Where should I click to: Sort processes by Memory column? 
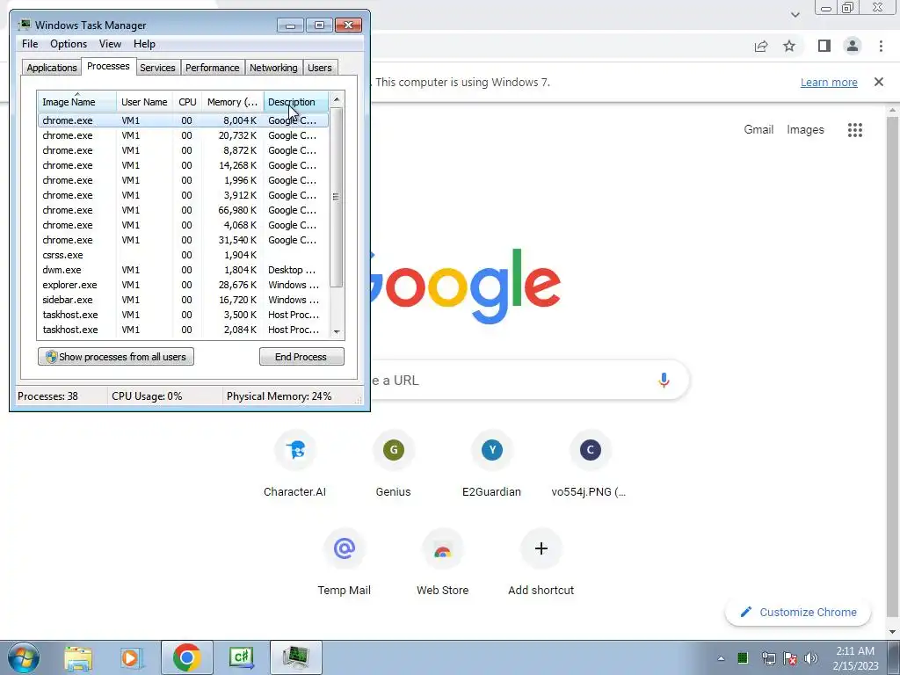pyautogui.click(x=232, y=102)
